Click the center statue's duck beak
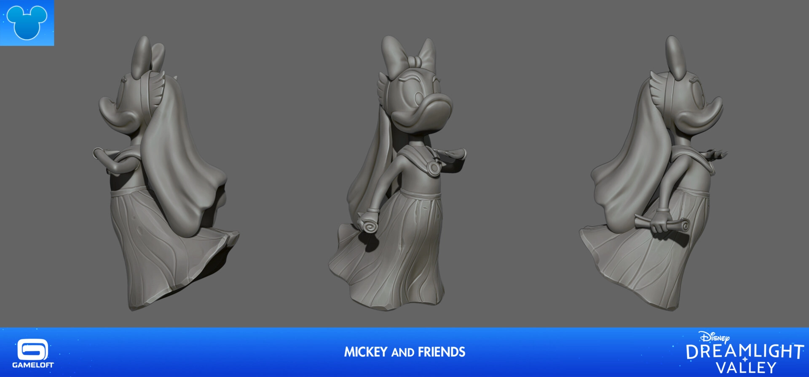Image resolution: width=809 pixels, height=377 pixels. click(x=434, y=109)
